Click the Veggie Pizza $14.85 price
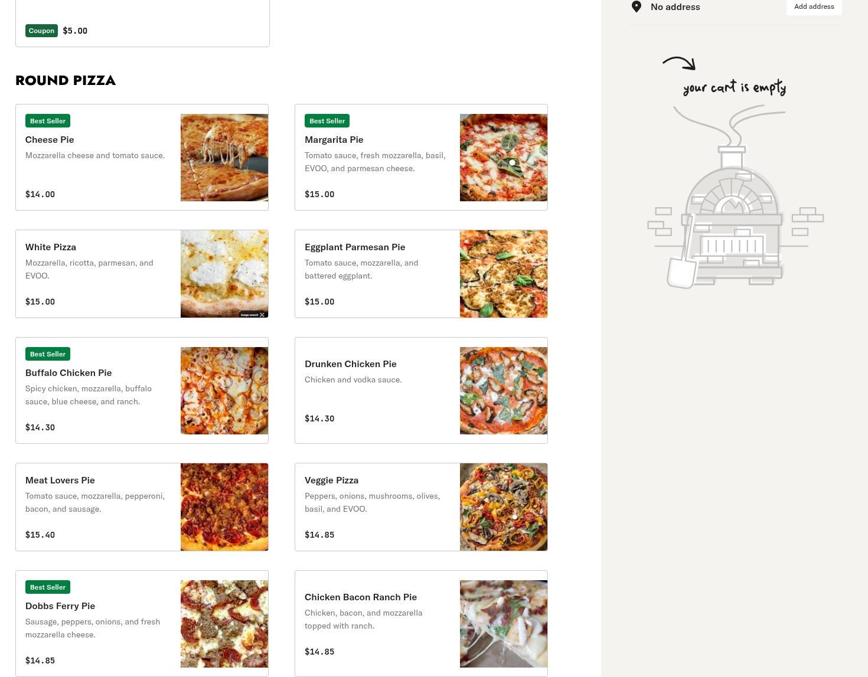Image resolution: width=868 pixels, height=677 pixels. point(319,535)
